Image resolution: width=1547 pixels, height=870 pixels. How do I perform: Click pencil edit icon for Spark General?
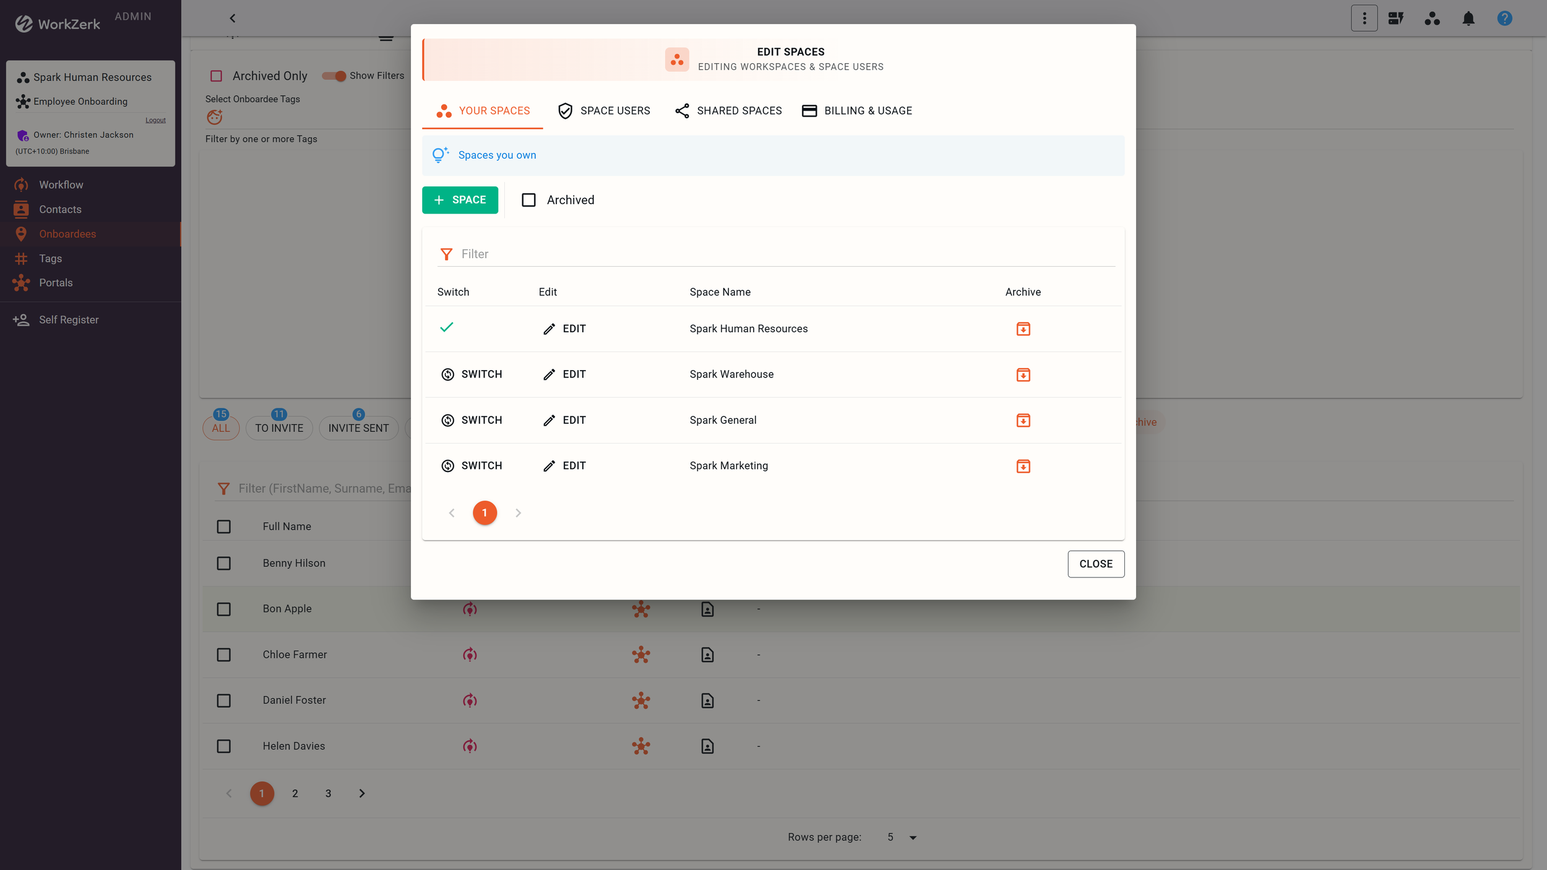[x=549, y=420]
